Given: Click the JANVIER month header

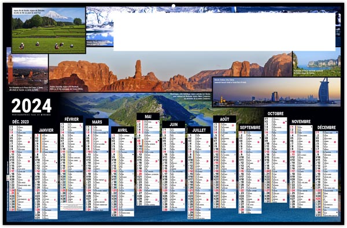Looking at the screenshot, I should pos(46,130).
